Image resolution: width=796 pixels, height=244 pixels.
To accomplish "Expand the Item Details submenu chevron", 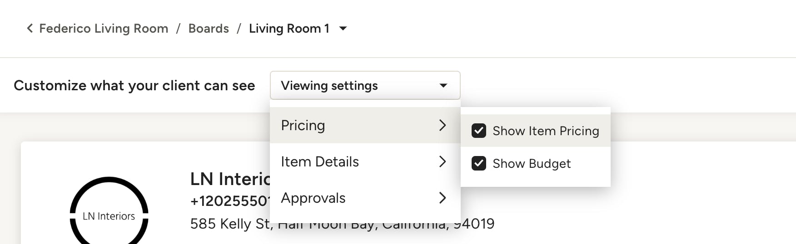I will coord(443,161).
